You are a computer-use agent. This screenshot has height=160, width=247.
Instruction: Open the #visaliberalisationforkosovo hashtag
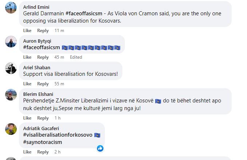58,135
